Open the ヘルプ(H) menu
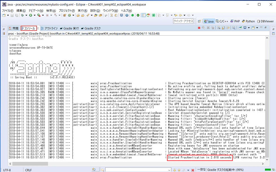Image resolution: width=276 pixels, height=172 pixels. click(126, 10)
